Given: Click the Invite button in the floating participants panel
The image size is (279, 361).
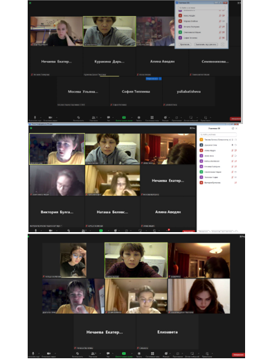Looking at the screenshot, I should click(x=185, y=44).
